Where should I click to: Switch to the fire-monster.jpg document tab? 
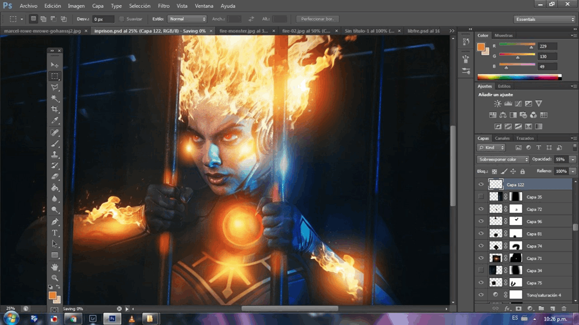tap(243, 31)
